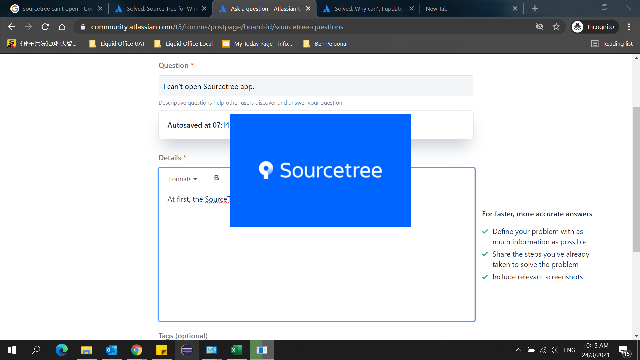Bookmark this page with the star icon
Screen dimensions: 640x360
(556, 27)
